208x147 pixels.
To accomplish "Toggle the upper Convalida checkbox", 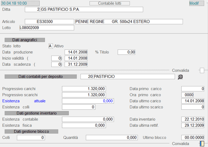I will [x=202, y=70].
